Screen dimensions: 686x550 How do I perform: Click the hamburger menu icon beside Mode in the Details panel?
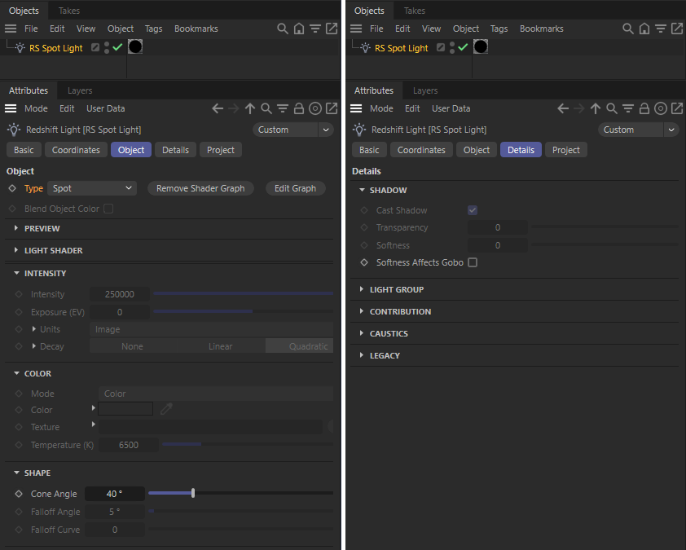click(x=356, y=108)
